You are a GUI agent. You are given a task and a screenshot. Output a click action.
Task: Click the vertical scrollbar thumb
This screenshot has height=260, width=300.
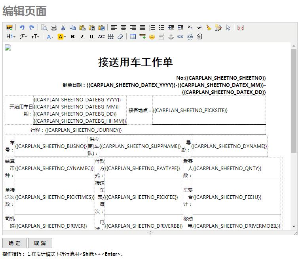(294, 101)
